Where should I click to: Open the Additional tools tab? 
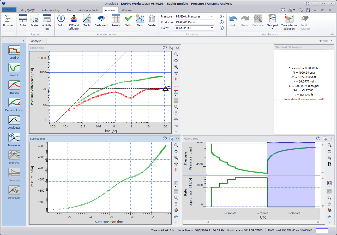[x=89, y=10]
